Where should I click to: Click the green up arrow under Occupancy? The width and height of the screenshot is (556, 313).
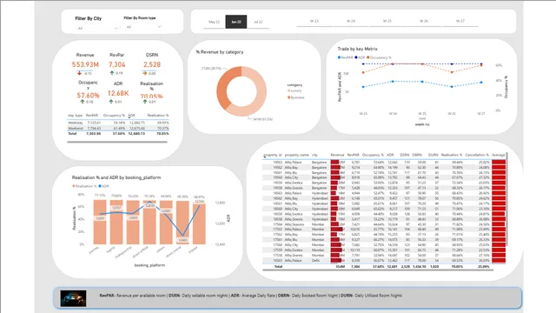point(83,102)
